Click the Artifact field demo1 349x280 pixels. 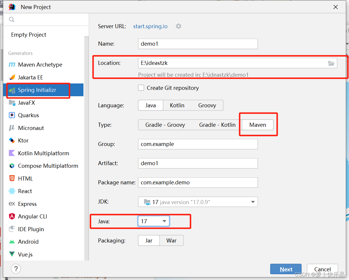[198, 163]
